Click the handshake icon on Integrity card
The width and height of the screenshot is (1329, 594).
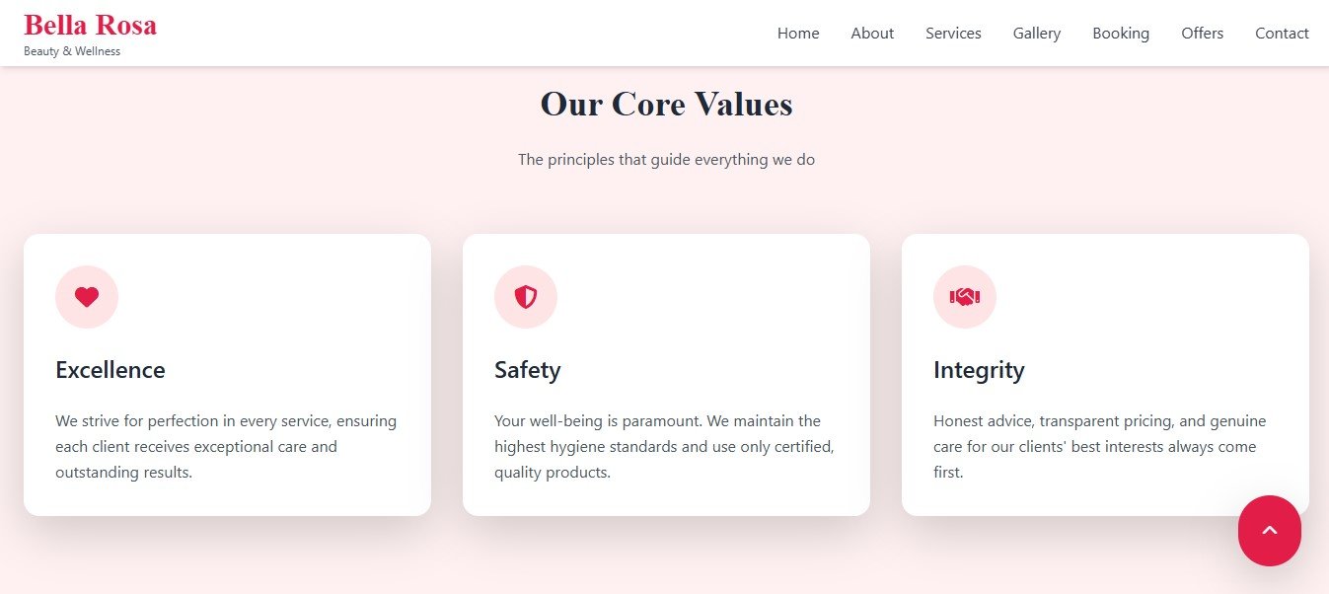pyautogui.click(x=964, y=297)
